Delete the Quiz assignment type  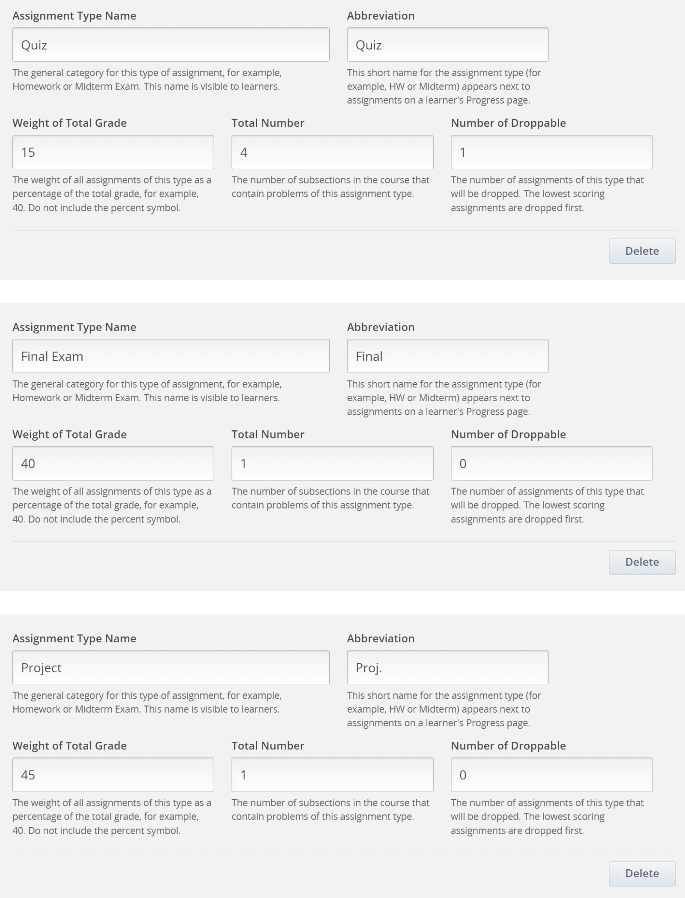pyautogui.click(x=642, y=251)
